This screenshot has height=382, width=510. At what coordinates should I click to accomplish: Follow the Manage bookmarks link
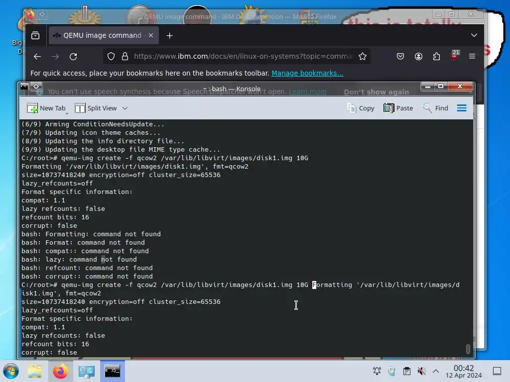(307, 73)
